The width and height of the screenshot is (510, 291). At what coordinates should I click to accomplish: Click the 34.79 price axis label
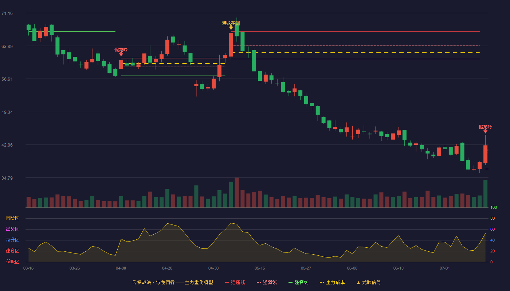[7, 178]
